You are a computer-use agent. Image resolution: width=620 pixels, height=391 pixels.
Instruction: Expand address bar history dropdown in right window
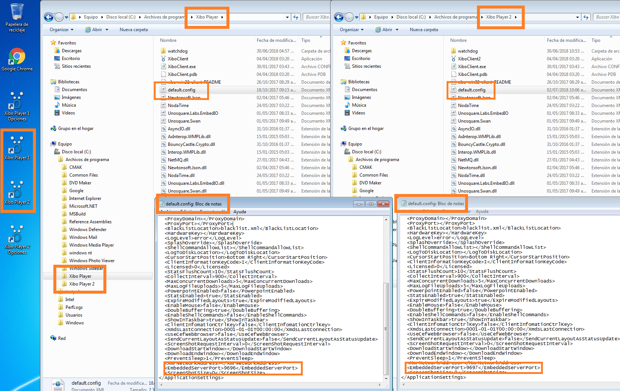577,17
